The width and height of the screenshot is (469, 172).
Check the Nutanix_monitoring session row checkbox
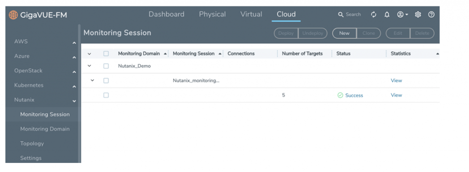coord(106,80)
